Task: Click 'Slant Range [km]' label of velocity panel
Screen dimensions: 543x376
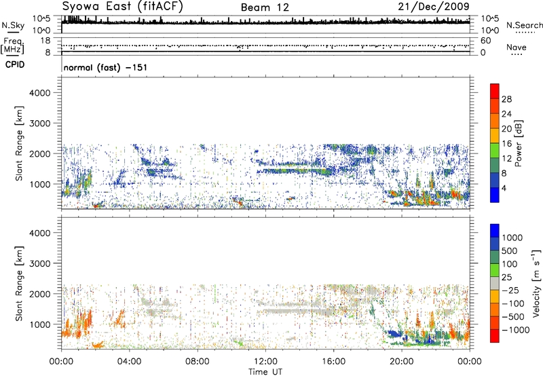Action: coord(19,284)
